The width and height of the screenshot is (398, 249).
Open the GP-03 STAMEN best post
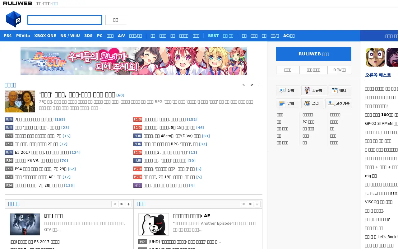(382, 124)
